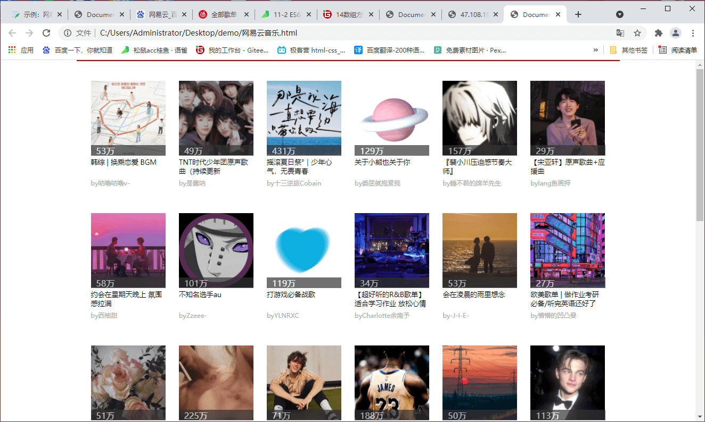Screen dimensions: 705x422
Task: Open the 摇滚夏日祭 playlist cover
Action: [304, 118]
